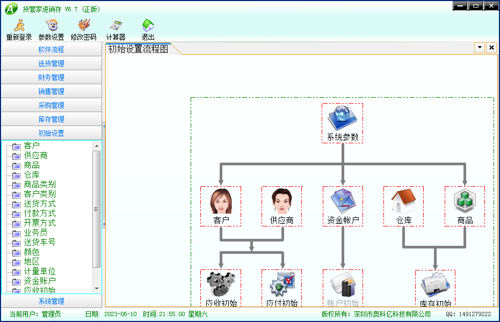Click the 当前用户: 管理员 status text
Screen dimensions: 500x322
(x=35, y=314)
